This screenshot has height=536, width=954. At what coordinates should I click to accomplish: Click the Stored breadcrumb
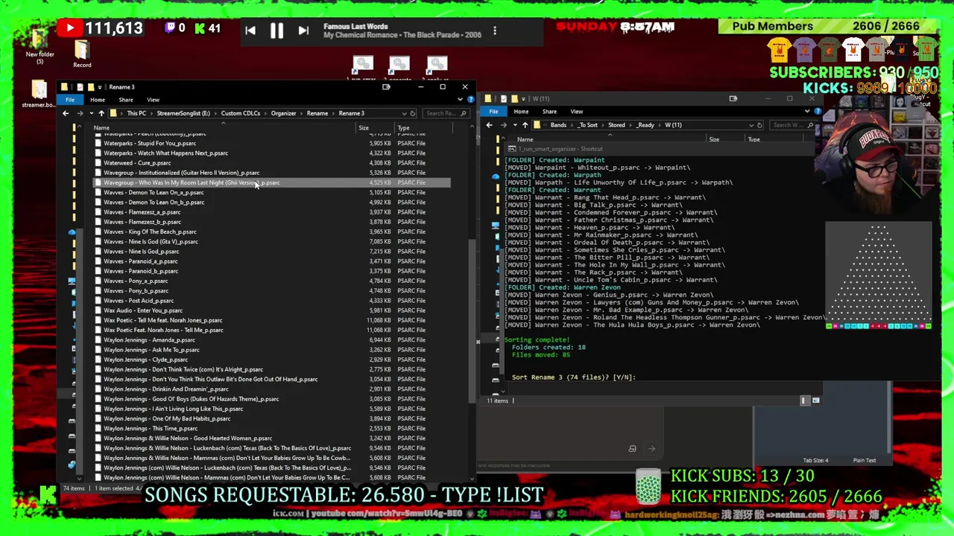click(x=616, y=125)
